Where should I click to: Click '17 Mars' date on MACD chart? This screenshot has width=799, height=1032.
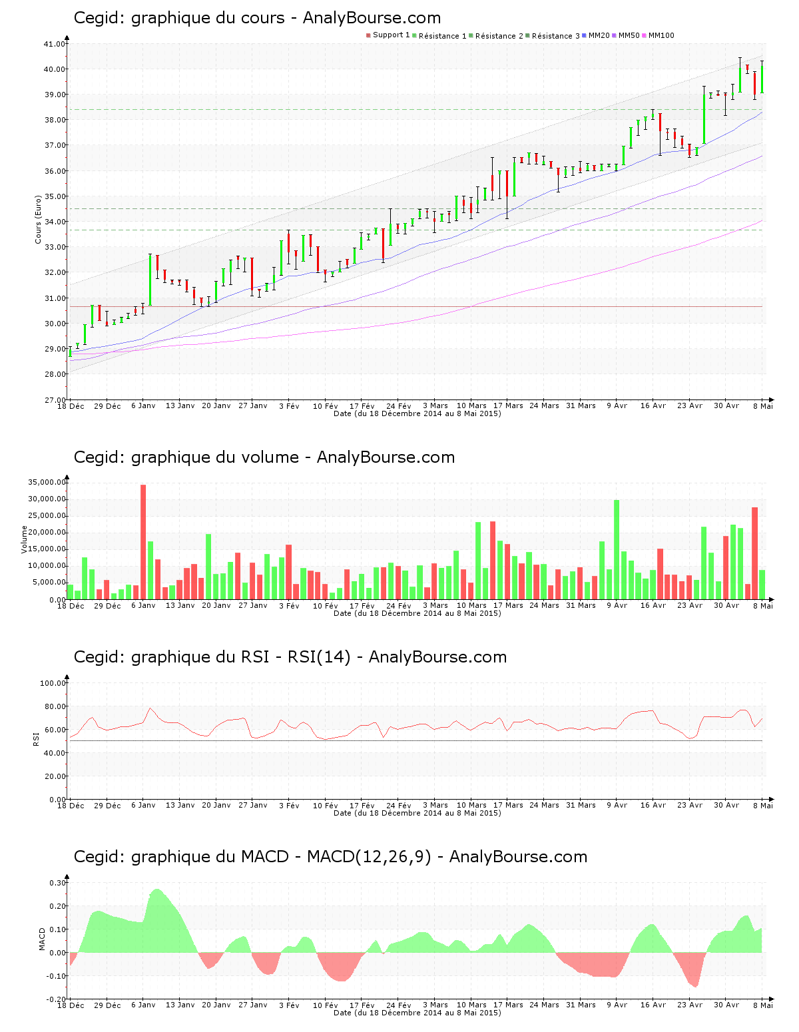tap(508, 1005)
